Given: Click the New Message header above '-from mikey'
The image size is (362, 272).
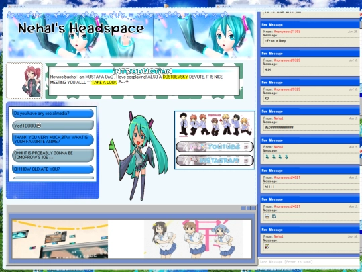Looking at the screenshot, I should (310, 25).
